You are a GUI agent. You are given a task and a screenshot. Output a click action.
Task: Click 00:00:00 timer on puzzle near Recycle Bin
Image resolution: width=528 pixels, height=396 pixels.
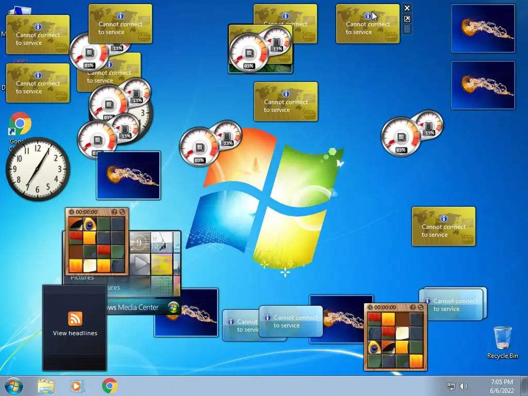[x=385, y=307]
